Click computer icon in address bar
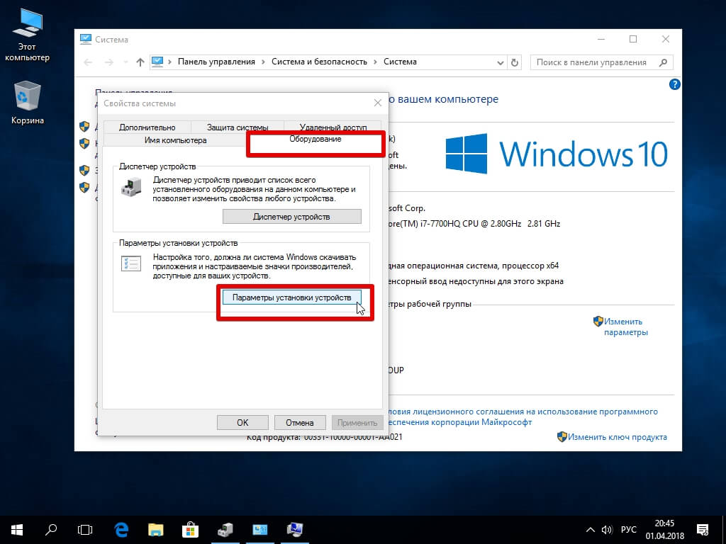Image resolution: width=726 pixels, height=544 pixels. (x=157, y=62)
